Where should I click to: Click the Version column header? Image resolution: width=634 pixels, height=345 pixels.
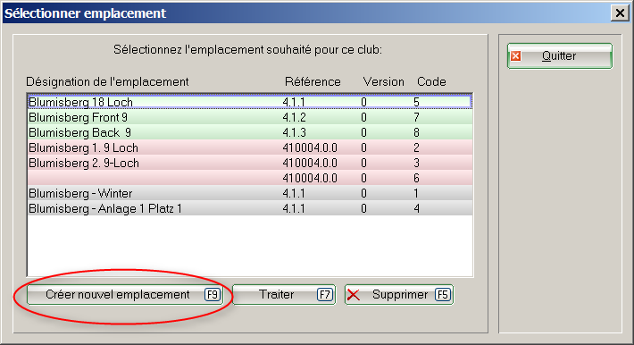(383, 82)
